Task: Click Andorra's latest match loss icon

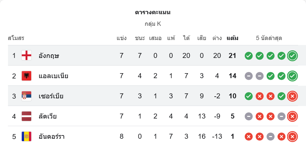Action: (x=292, y=136)
